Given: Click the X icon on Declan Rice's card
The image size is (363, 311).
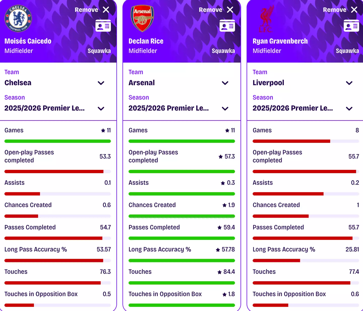Looking at the screenshot, I should [230, 10].
